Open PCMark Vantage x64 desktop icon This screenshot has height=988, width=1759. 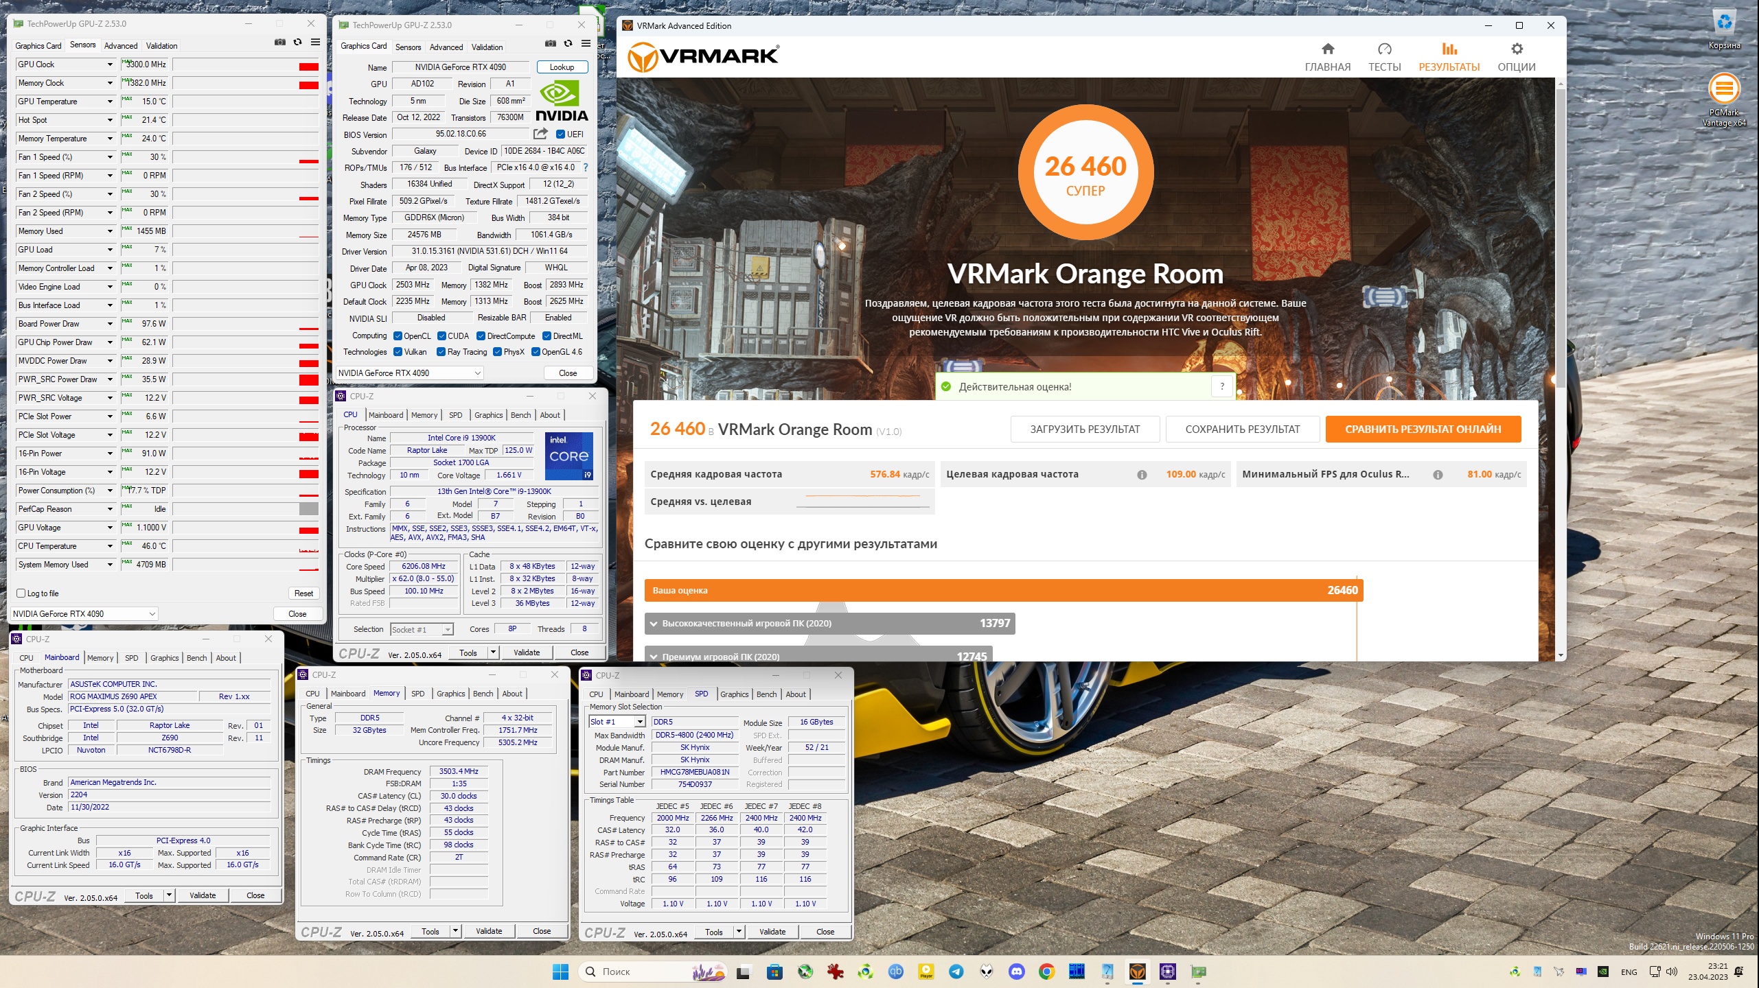coord(1724,99)
